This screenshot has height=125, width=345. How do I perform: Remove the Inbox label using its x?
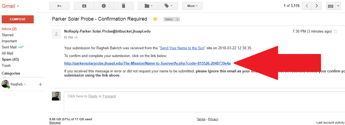pos(177,19)
